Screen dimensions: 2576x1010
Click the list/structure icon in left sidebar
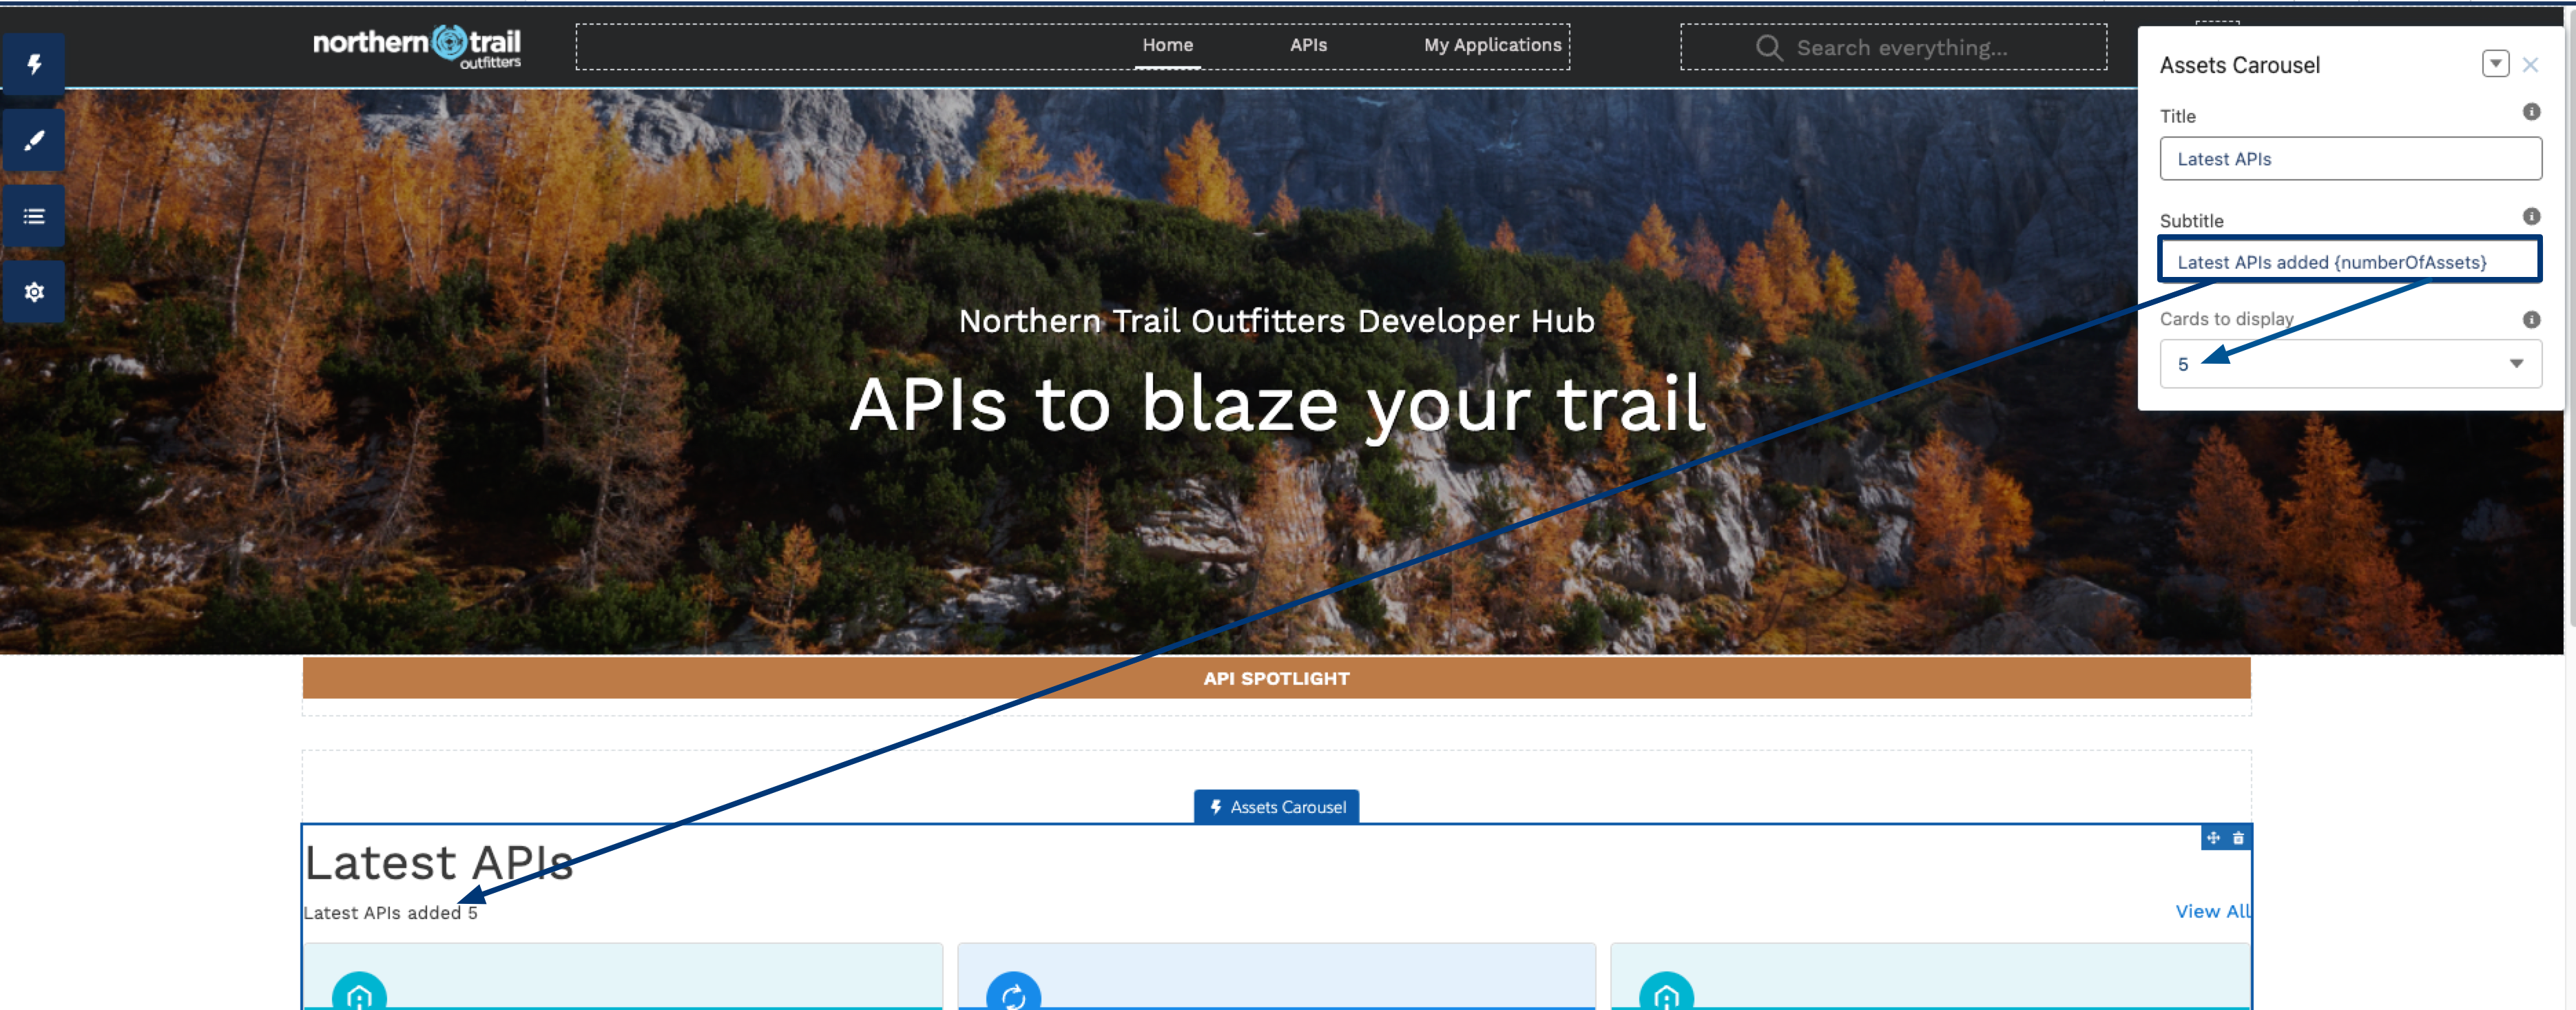(34, 215)
